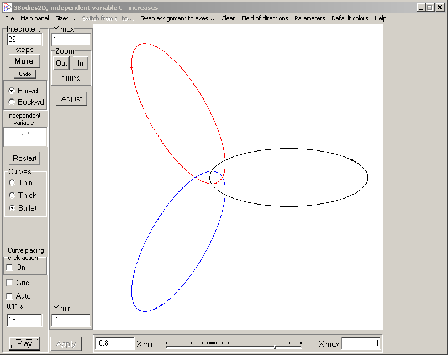Click the X min input field
448x355 pixels.
[x=114, y=343]
